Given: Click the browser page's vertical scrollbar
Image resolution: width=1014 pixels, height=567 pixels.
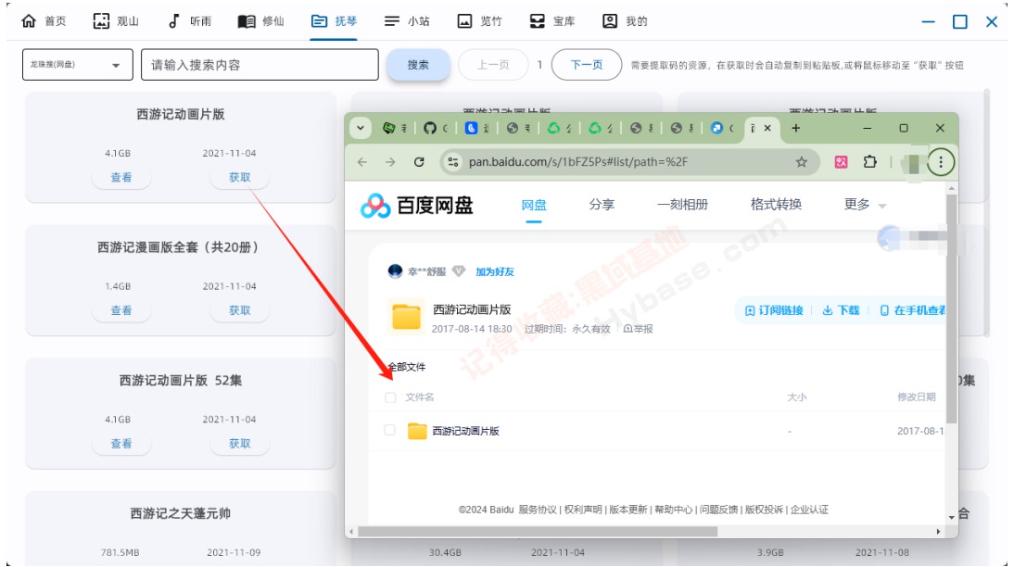Looking at the screenshot, I should [x=951, y=309].
